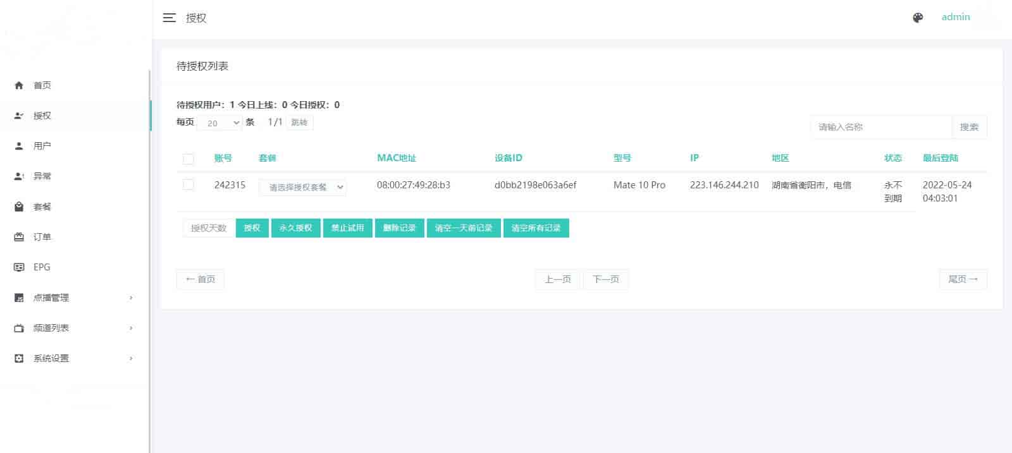Click the 禁止试用 button
Screen dimensions: 1012x453
[348, 228]
